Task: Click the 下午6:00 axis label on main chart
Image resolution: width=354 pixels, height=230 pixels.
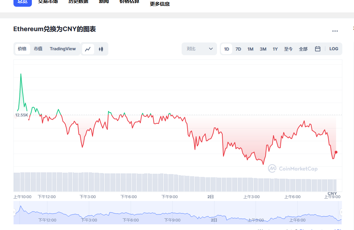Action: point(129,197)
